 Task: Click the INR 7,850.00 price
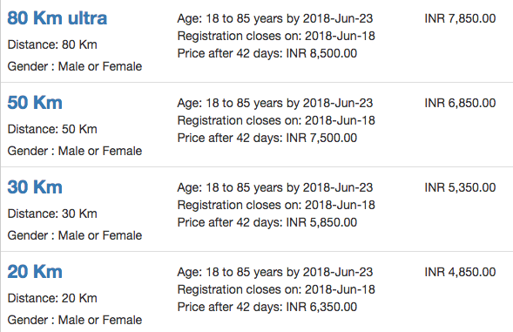click(460, 18)
